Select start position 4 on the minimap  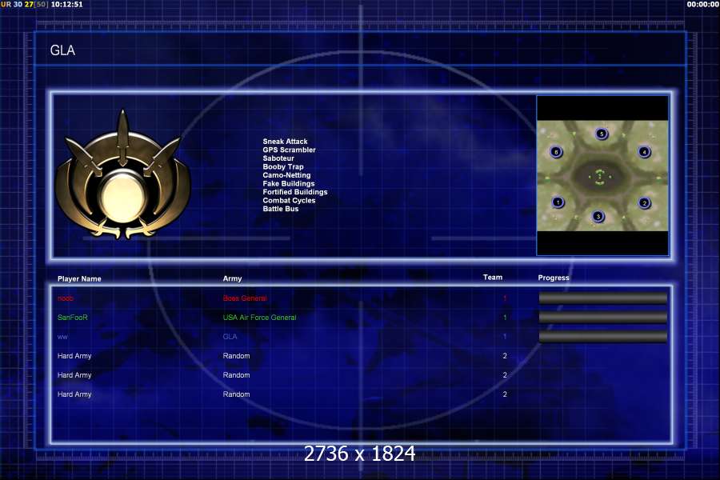(644, 151)
